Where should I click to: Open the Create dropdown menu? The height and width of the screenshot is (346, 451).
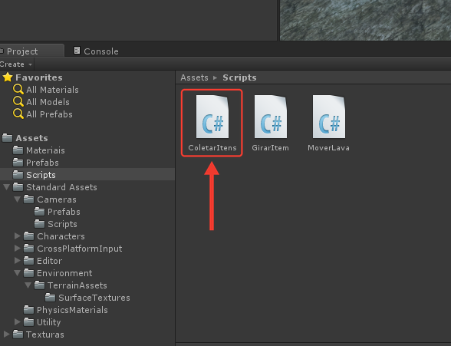(x=16, y=64)
